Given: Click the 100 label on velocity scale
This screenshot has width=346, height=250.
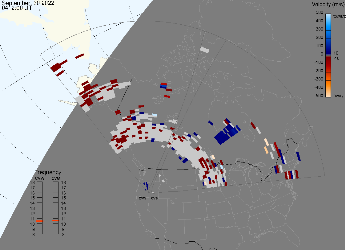Looking at the screenshot, I should (319, 46).
